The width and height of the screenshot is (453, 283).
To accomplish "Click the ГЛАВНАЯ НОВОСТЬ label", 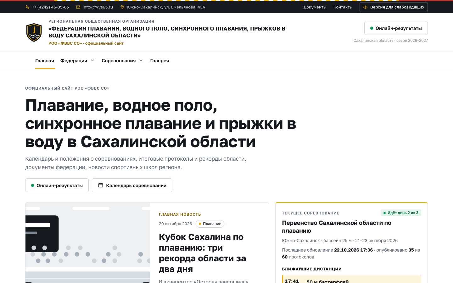I will (180, 214).
